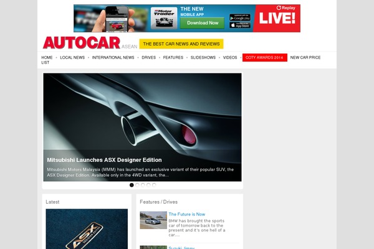Open the FEATURES menu item
374x249 pixels.
click(x=173, y=57)
